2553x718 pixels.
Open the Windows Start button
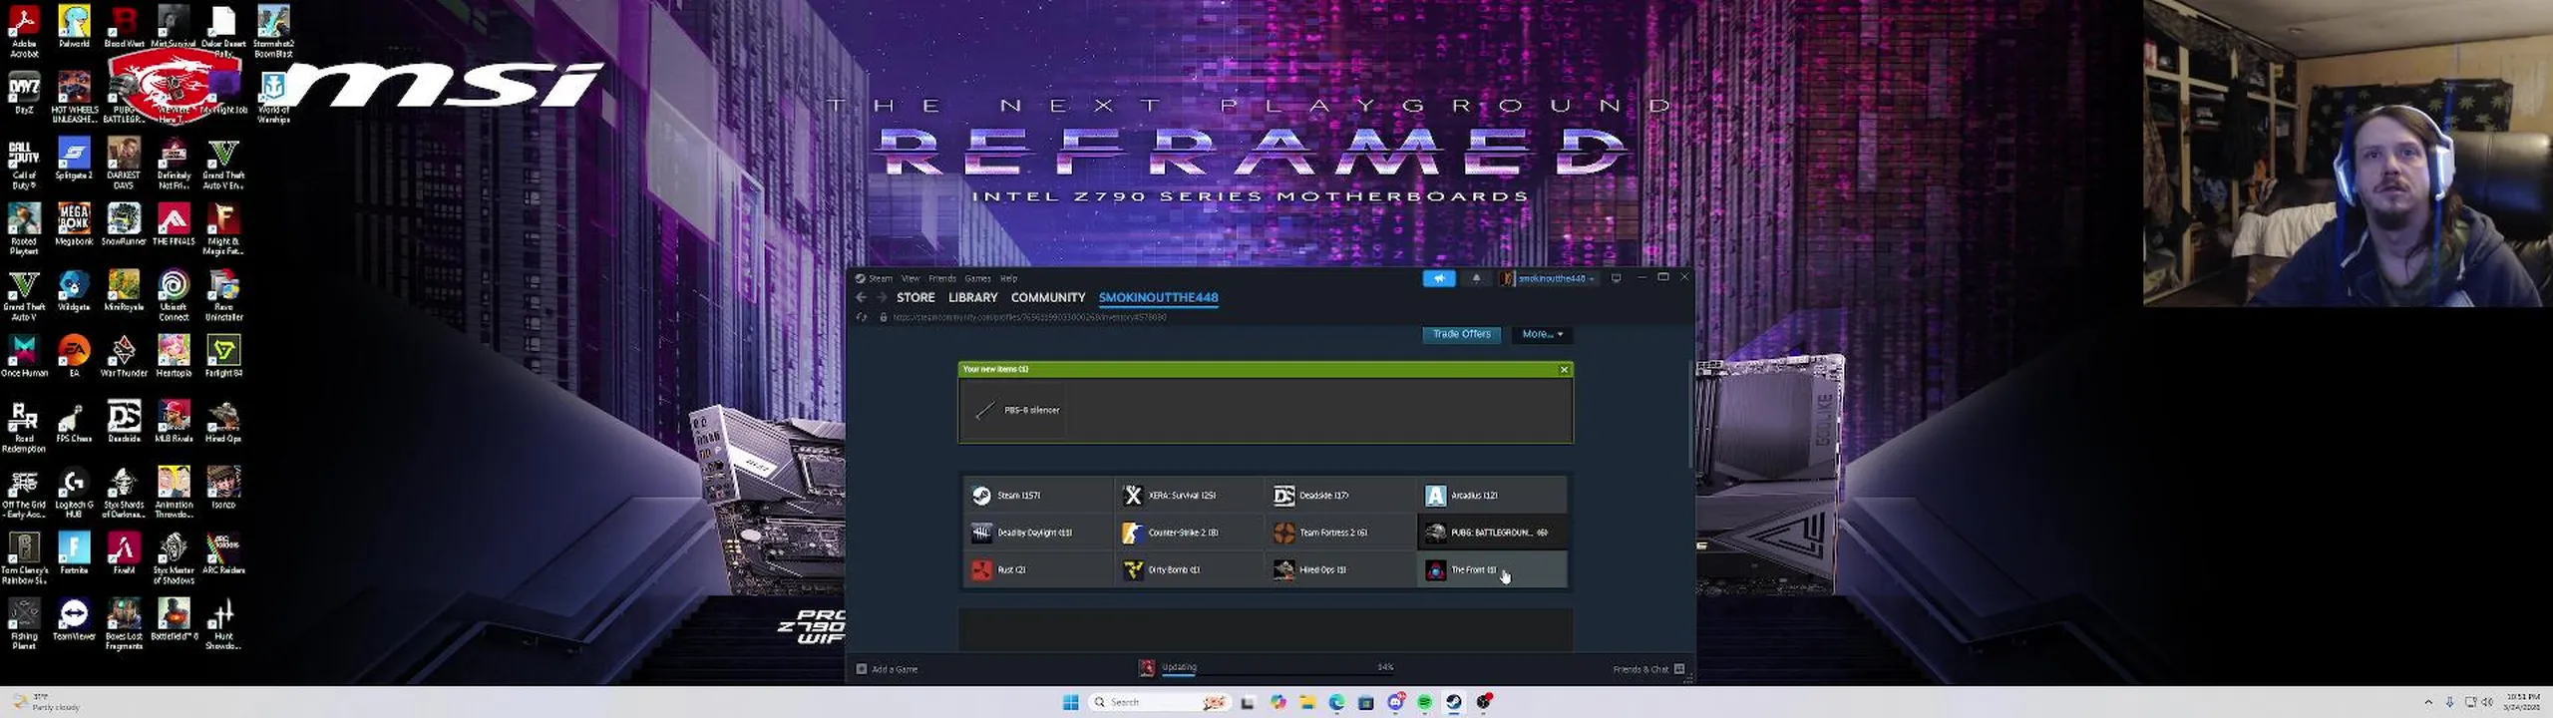[x=1070, y=702]
